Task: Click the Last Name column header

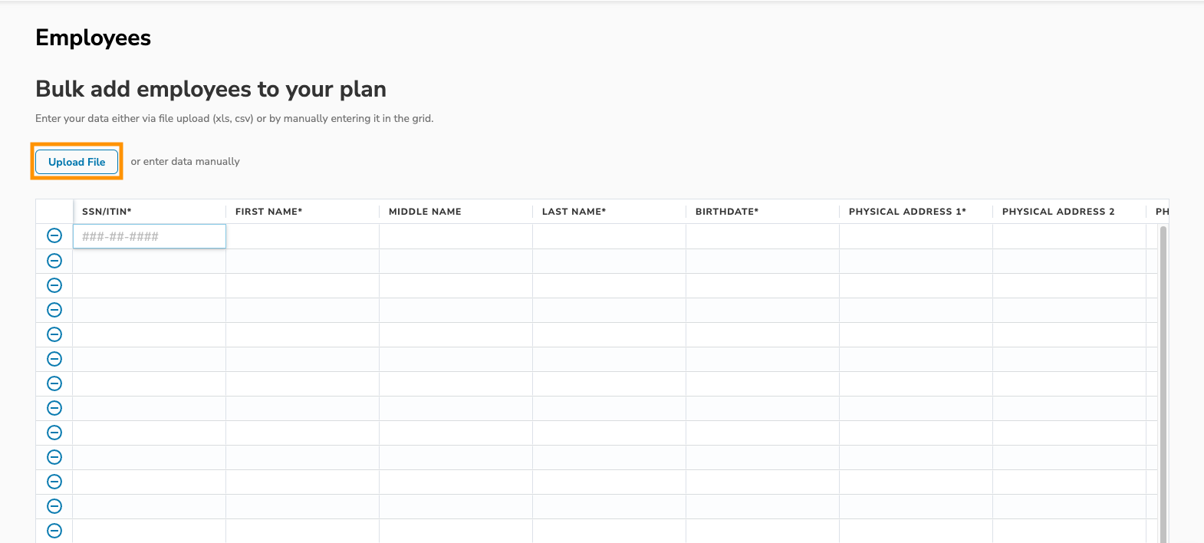Action: pos(574,212)
